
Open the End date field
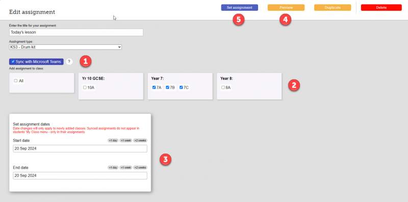coord(80,175)
